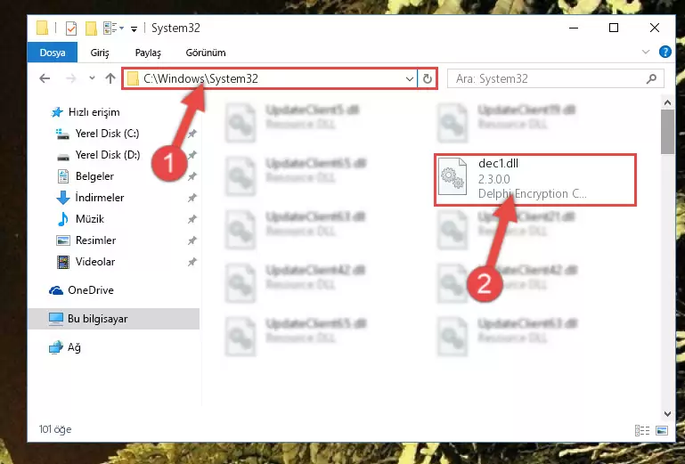Click the pin icon next to Videolar
Screen dimensions: 685x464
coord(192,262)
